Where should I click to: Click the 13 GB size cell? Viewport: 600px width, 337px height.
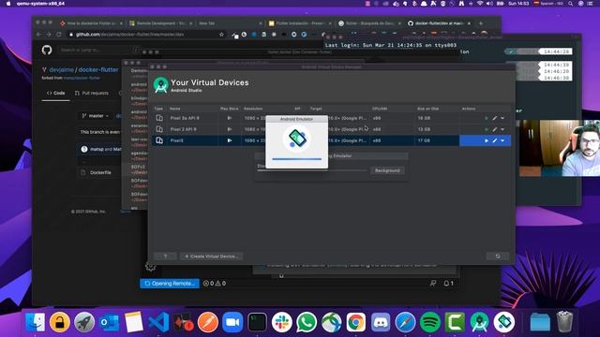tap(424, 129)
